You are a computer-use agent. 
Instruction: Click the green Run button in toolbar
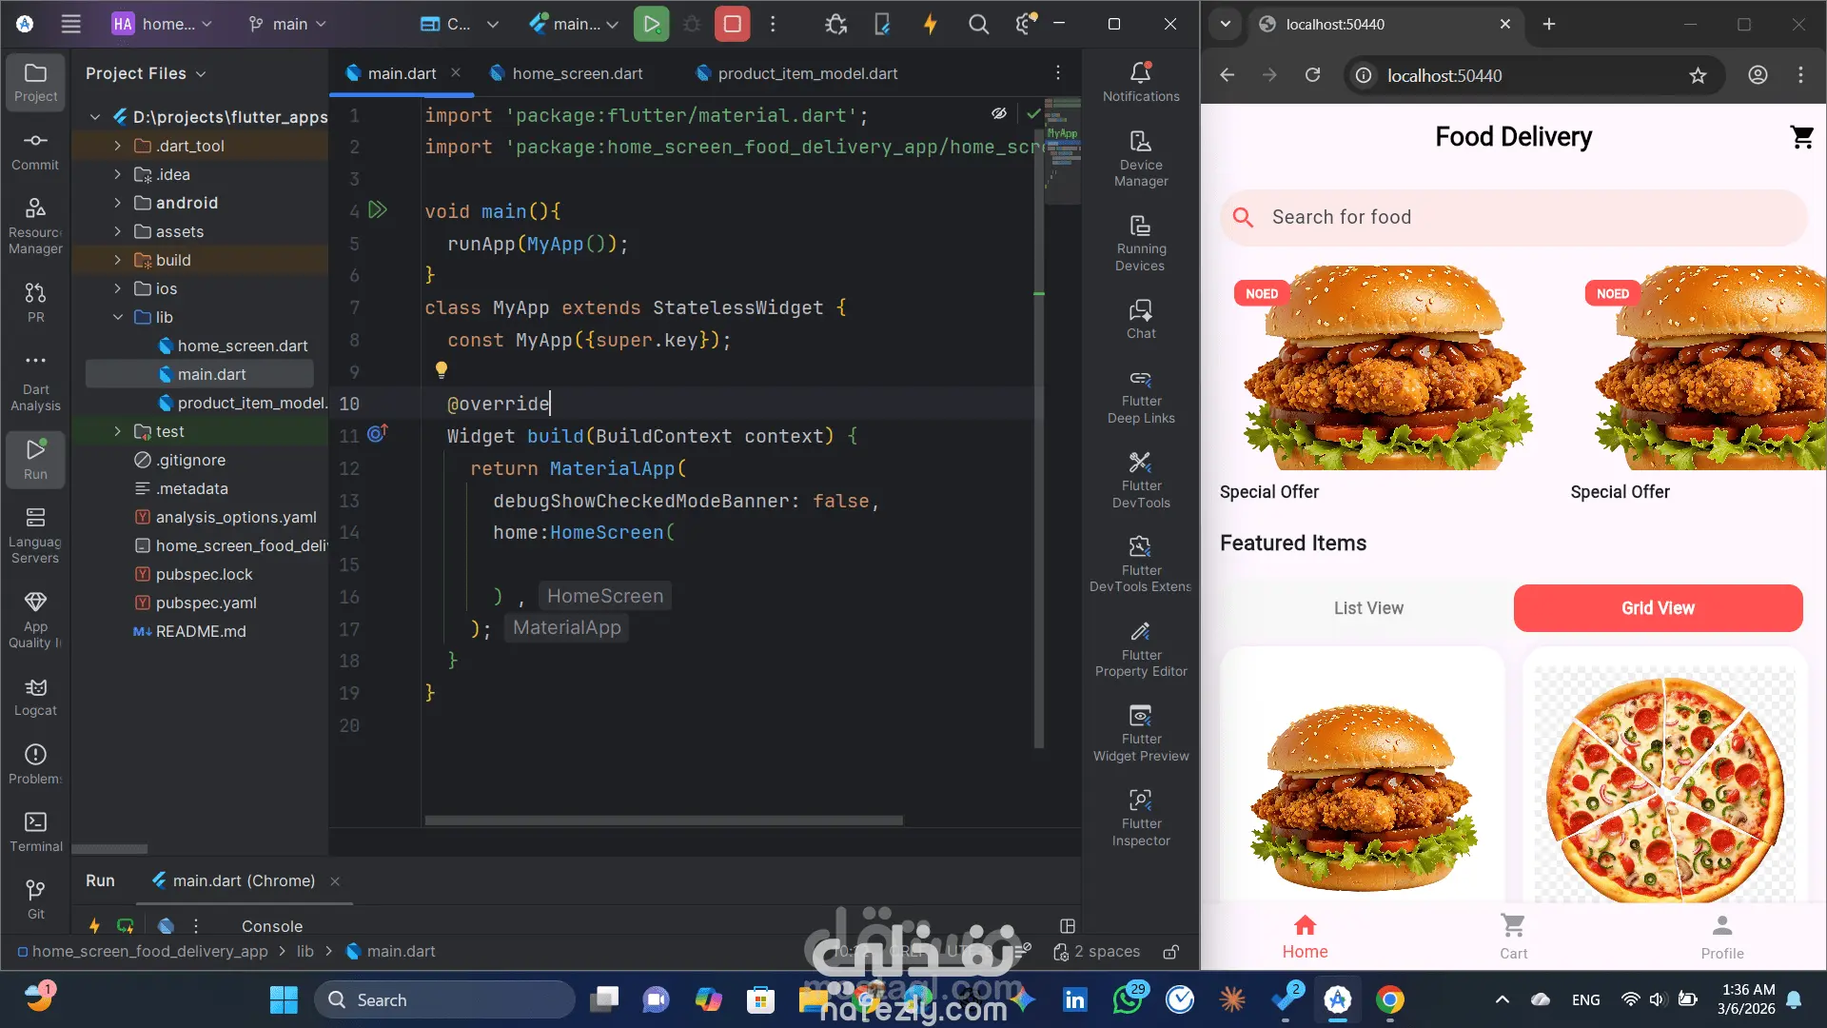pyautogui.click(x=651, y=24)
